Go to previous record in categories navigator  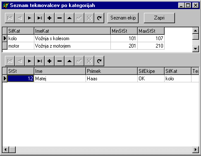point(20,18)
